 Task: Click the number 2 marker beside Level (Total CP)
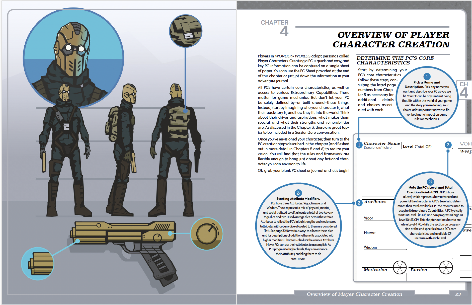pos(448,145)
